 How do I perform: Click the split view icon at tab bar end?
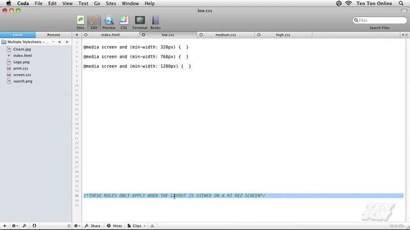(407, 35)
